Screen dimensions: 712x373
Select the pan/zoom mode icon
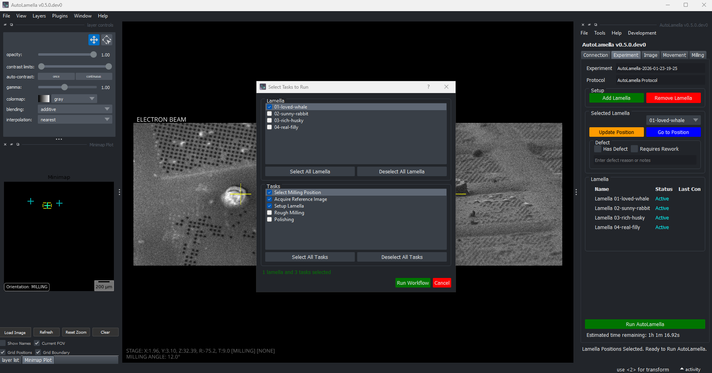[94, 40]
